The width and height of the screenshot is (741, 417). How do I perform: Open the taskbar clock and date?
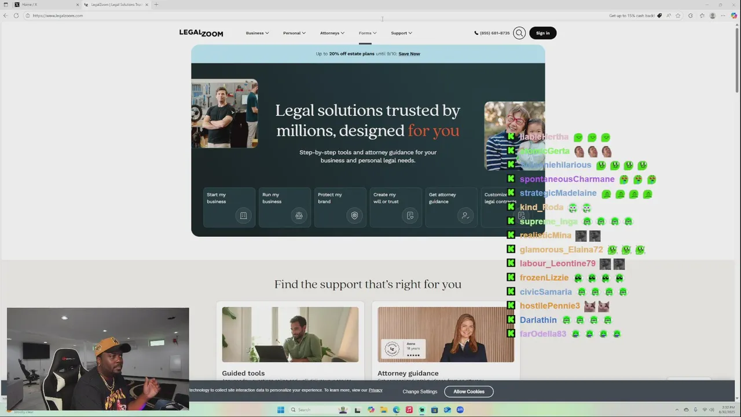click(x=727, y=410)
